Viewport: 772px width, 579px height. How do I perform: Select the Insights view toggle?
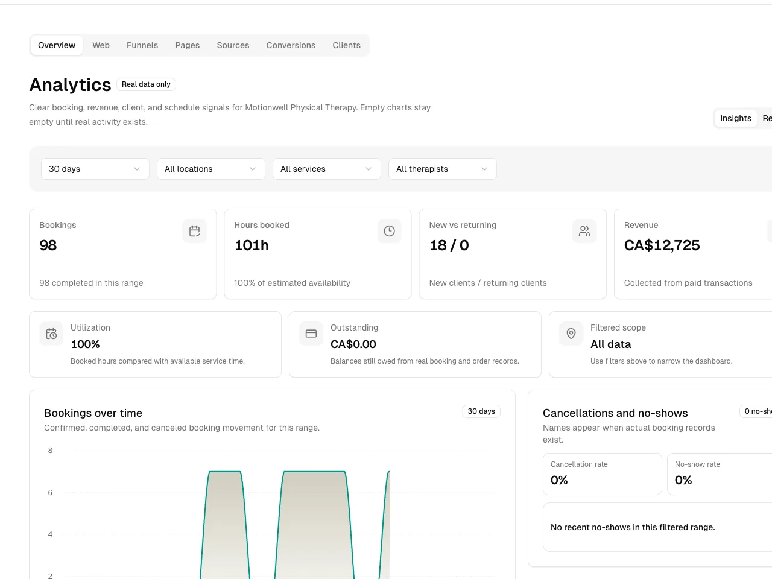[736, 118]
